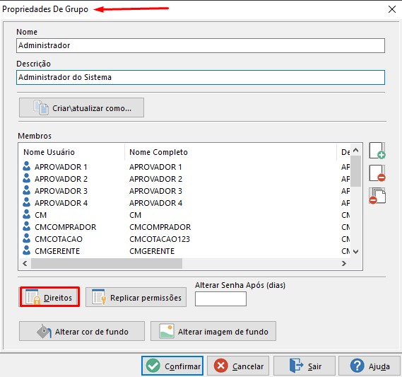
Task: Click the key icon on Replicar permissões
Action: pos(103,300)
